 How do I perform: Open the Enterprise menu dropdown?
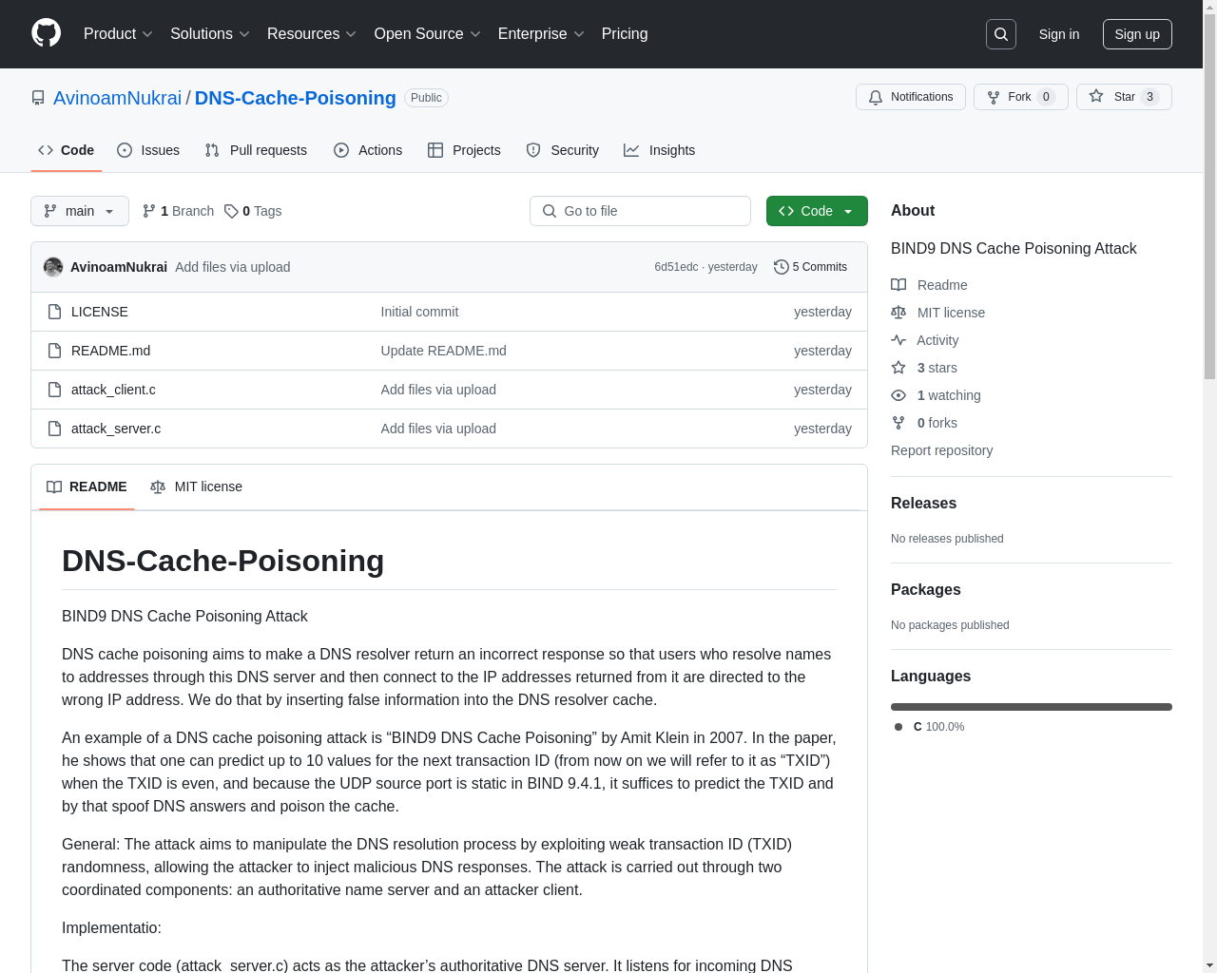tap(541, 34)
